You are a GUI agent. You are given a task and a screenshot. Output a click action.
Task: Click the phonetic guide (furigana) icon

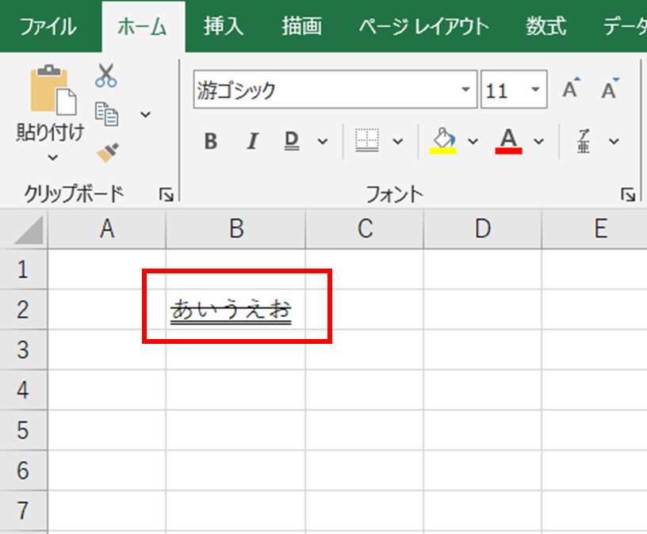pyautogui.click(x=584, y=141)
